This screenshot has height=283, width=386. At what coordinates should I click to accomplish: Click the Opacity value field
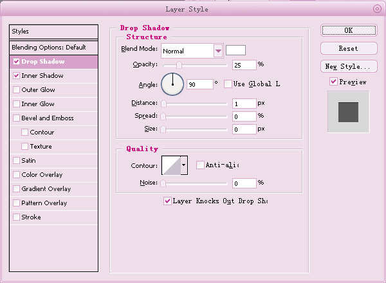(x=244, y=65)
